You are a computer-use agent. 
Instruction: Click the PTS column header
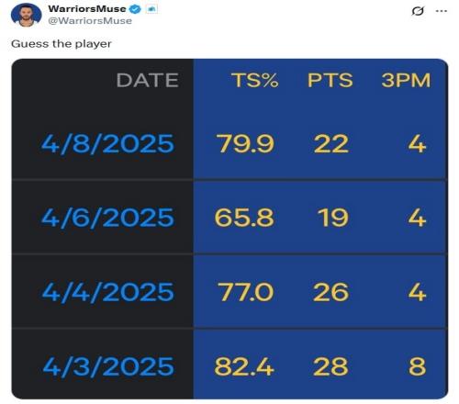(330, 80)
